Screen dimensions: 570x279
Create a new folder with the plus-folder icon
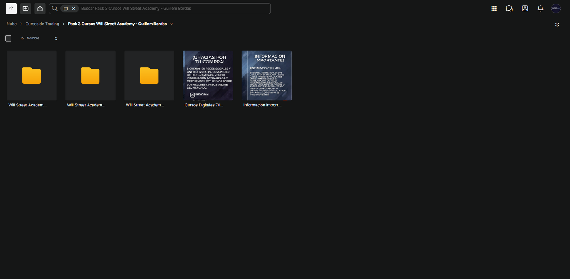26,8
